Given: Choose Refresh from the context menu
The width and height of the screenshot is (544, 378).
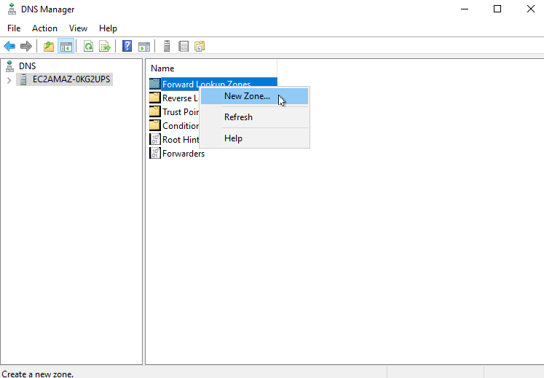Looking at the screenshot, I should point(238,117).
